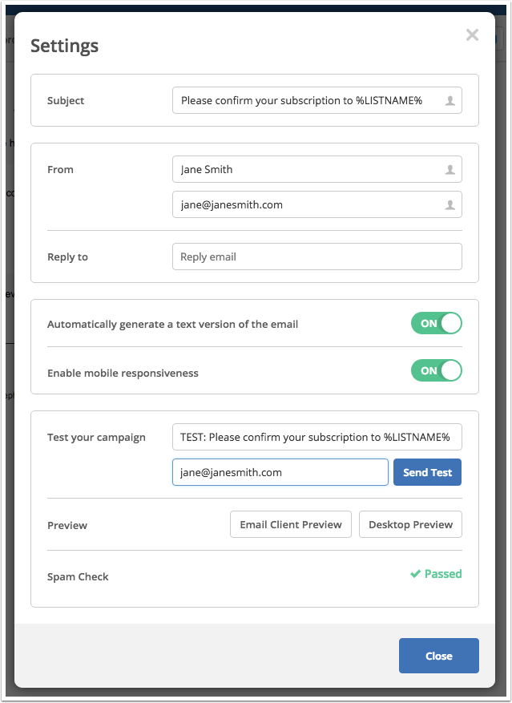Disable the mobile responsiveness switch

coord(436,370)
